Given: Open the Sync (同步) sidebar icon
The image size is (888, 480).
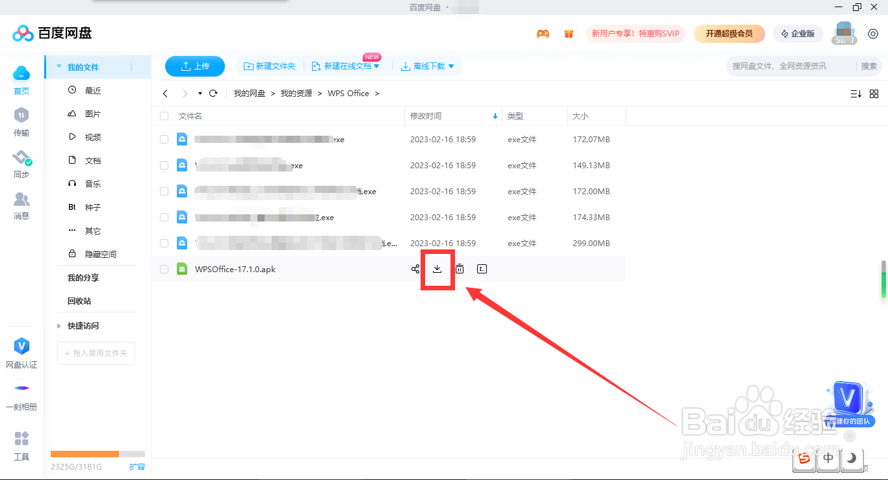Looking at the screenshot, I should pos(21,158).
